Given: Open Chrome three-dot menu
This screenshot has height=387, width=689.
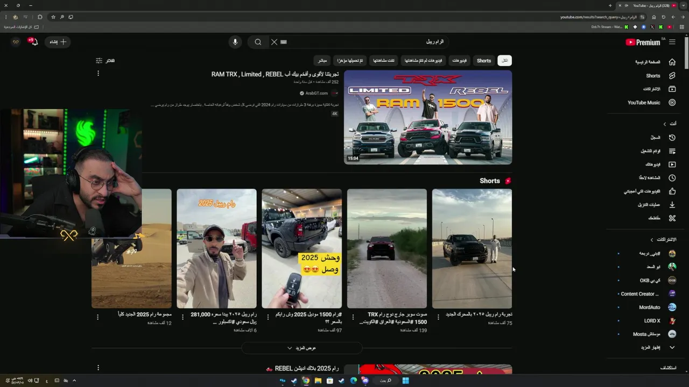Looking at the screenshot, I should (x=6, y=17).
